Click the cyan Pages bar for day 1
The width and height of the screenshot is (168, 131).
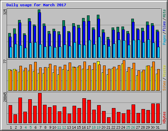coord(11,52)
